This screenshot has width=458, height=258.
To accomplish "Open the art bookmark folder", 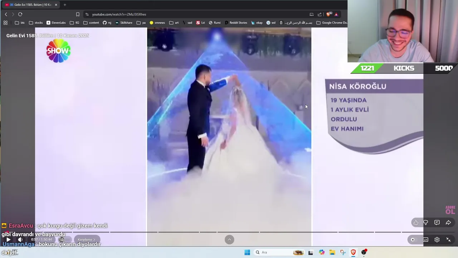I will tap(174, 23).
